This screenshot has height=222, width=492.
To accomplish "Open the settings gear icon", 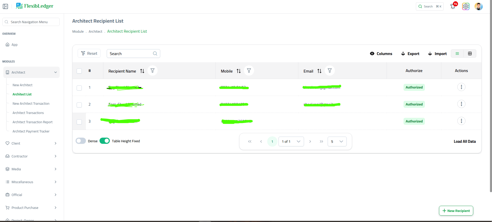I will click(466, 6).
